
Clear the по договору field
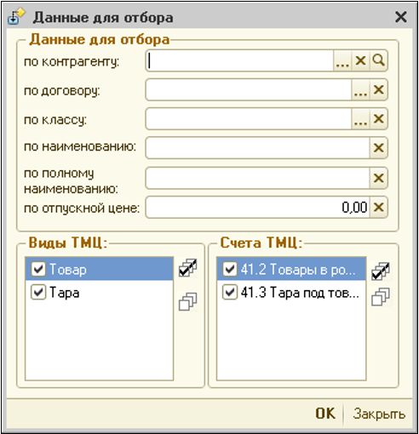(x=378, y=90)
